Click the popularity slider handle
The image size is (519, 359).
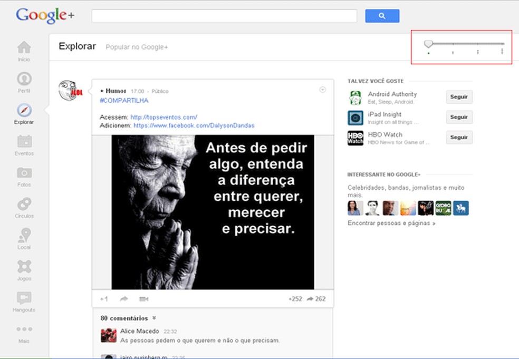(x=428, y=44)
